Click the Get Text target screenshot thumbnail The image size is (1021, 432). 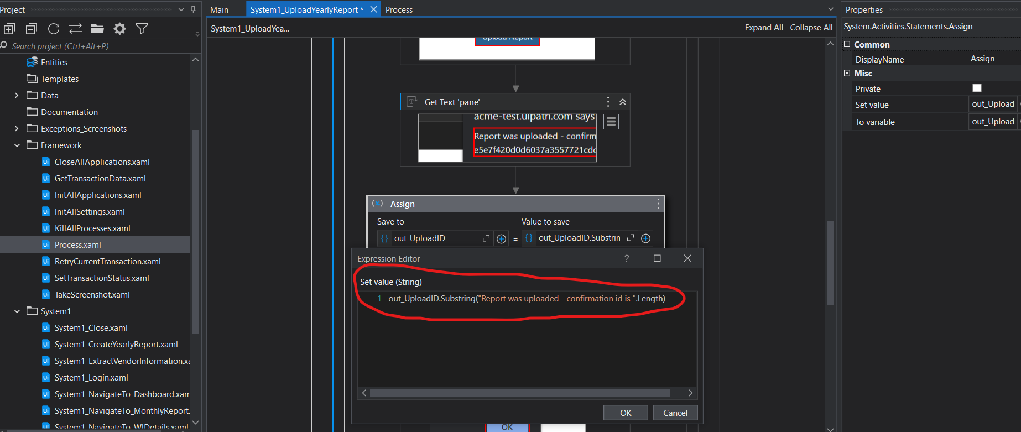(x=507, y=138)
